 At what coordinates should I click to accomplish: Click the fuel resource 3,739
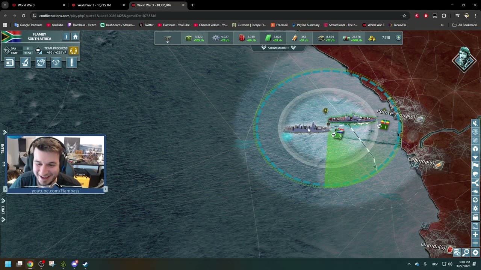click(247, 38)
